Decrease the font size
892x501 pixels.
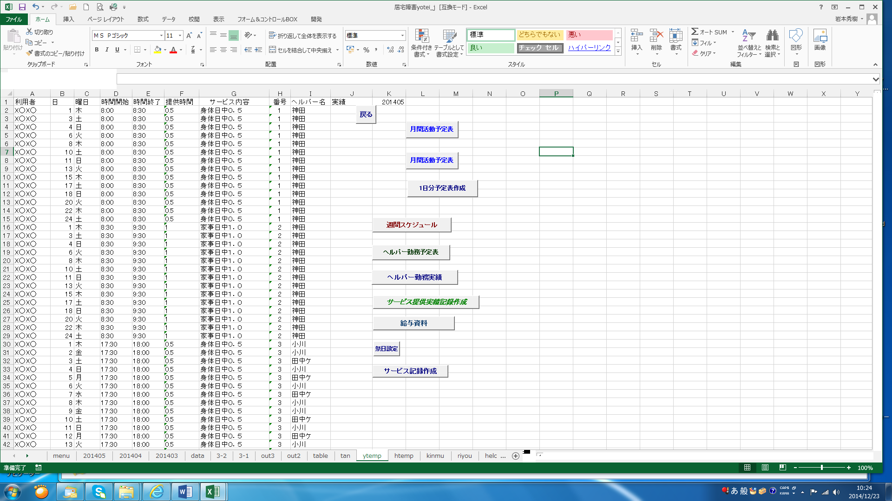click(x=199, y=35)
